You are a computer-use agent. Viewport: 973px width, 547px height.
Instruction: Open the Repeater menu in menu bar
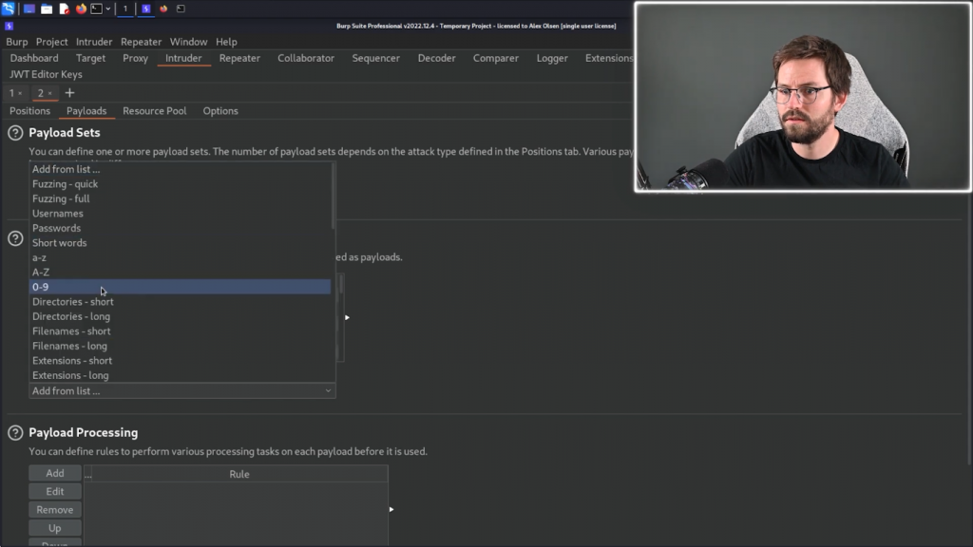141,42
